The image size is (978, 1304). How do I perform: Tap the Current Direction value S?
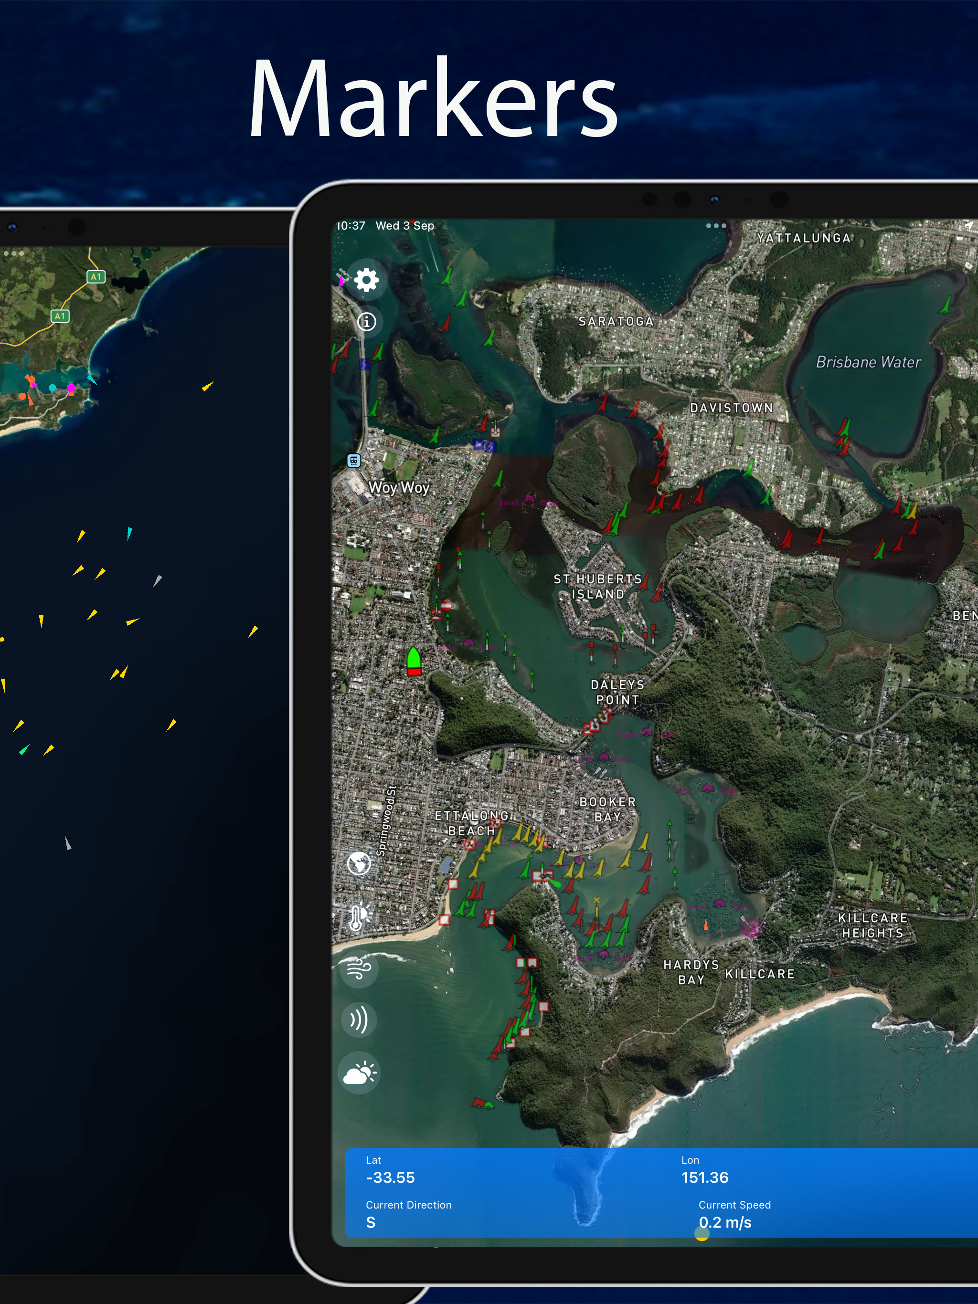pos(371,1222)
